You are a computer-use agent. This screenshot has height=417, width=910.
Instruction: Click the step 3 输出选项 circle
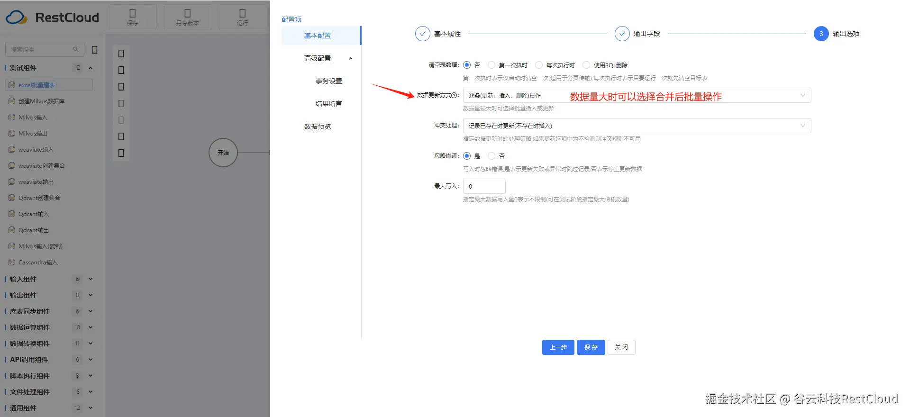tap(821, 34)
